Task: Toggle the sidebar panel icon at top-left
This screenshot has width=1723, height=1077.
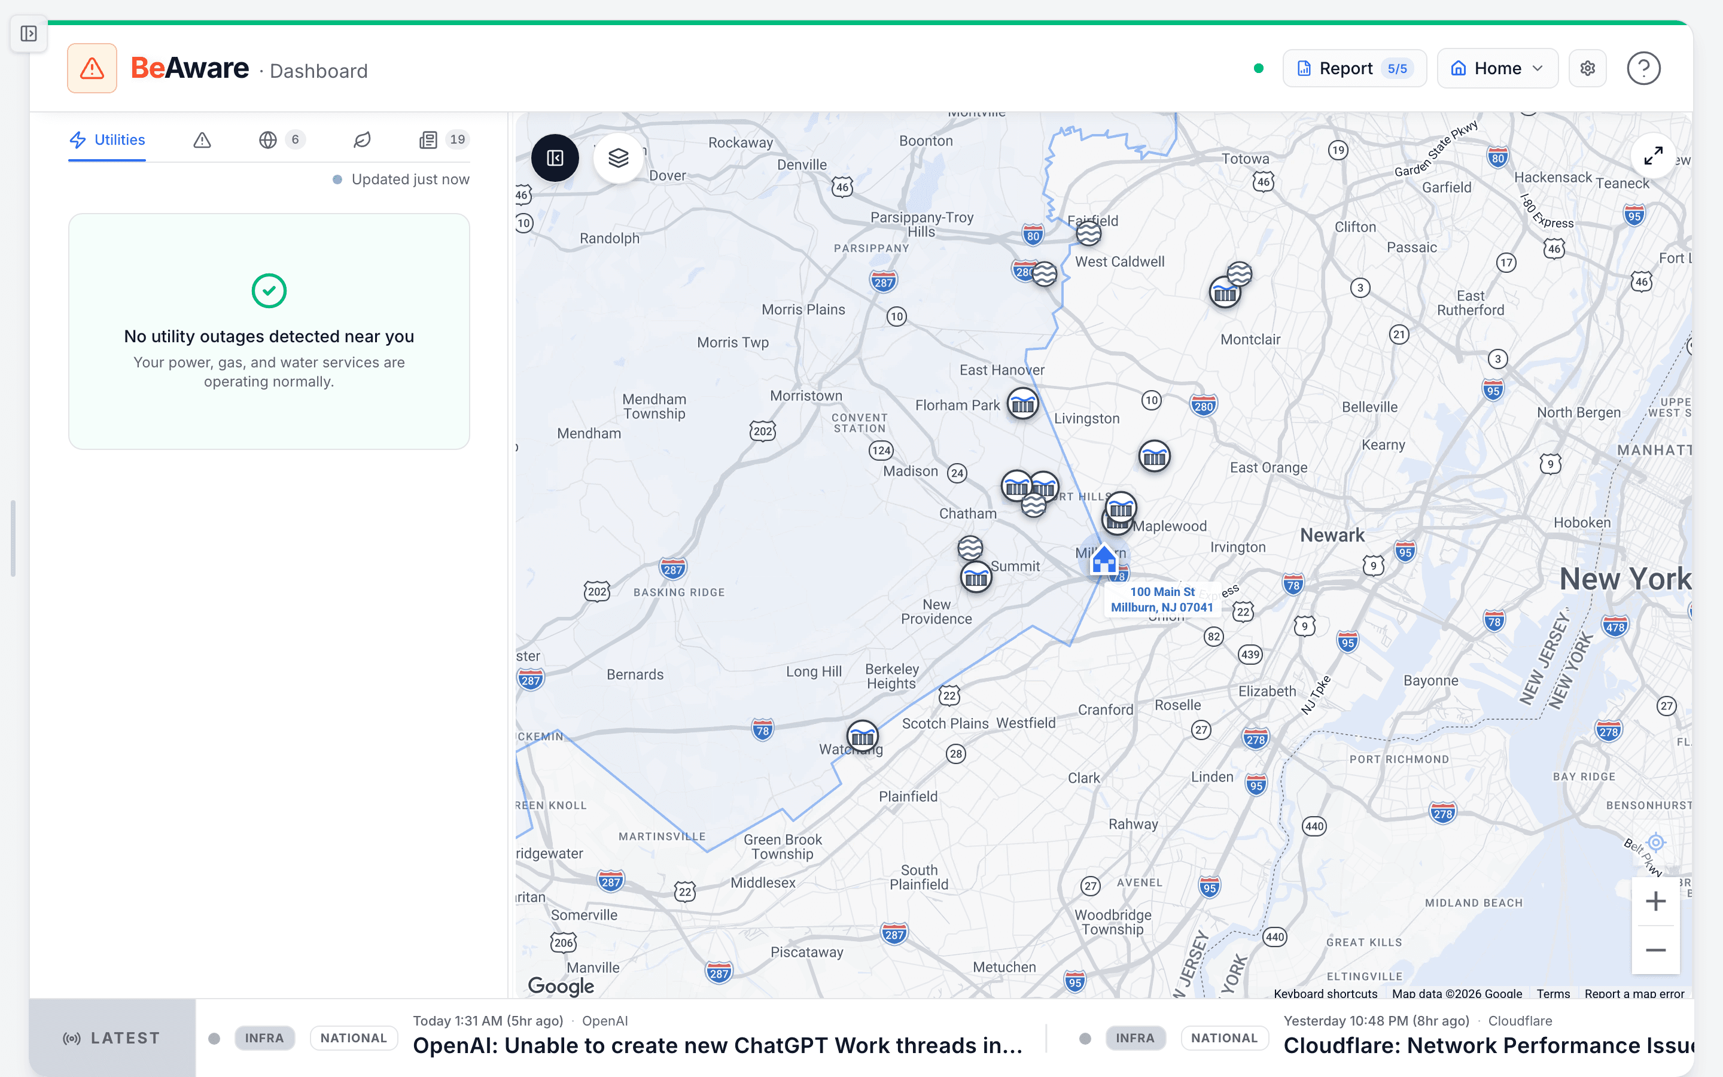Action: (x=29, y=34)
